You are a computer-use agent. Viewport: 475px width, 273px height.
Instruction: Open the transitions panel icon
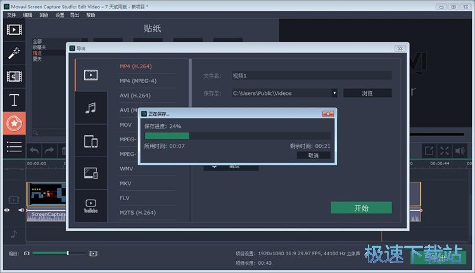point(14,77)
